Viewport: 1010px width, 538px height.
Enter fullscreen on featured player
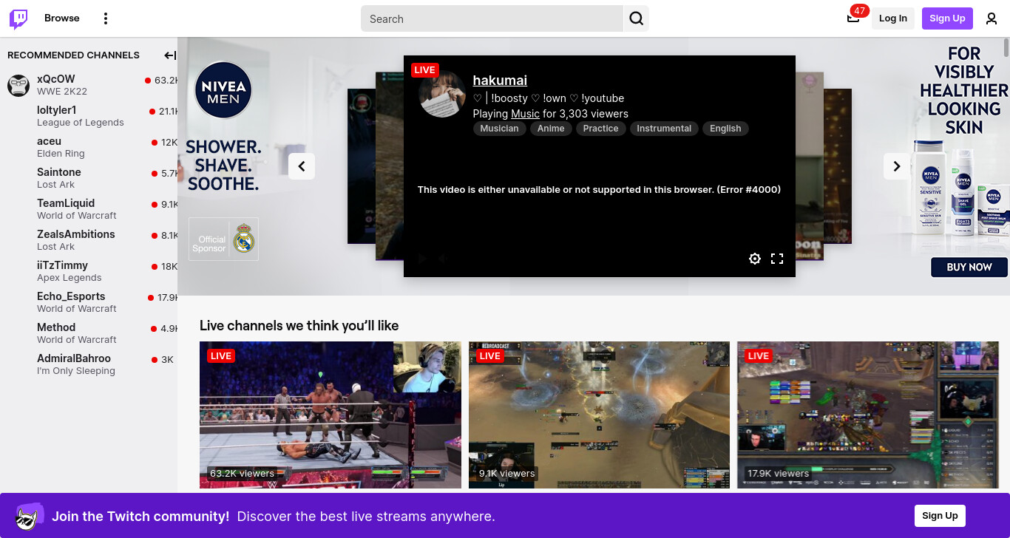(x=777, y=259)
